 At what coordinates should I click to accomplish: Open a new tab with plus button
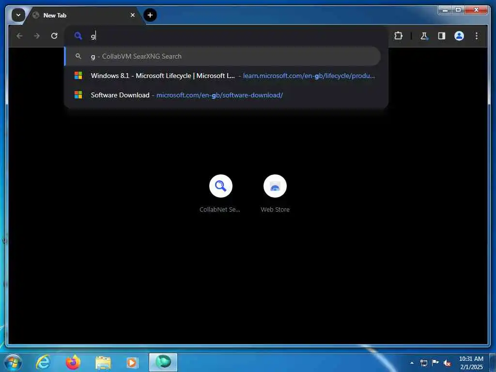click(x=150, y=15)
